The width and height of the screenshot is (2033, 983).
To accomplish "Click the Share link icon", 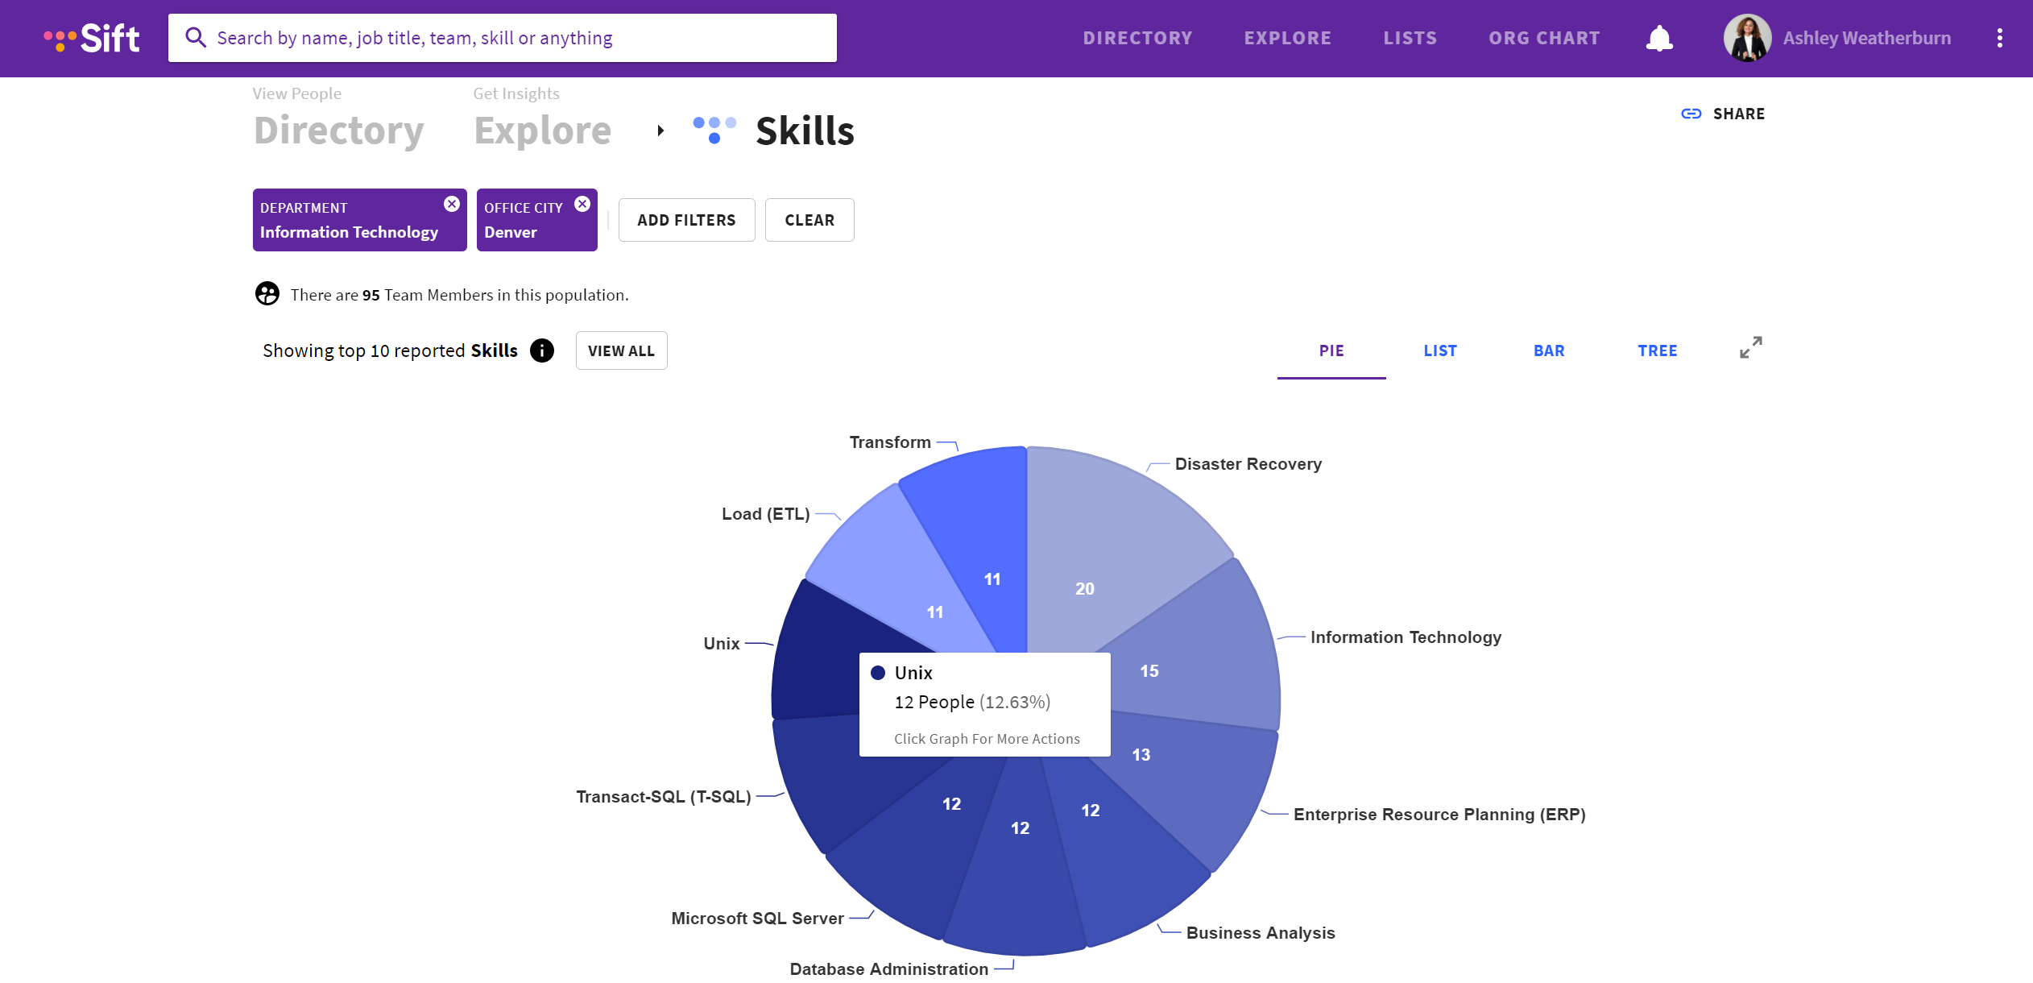I will (x=1691, y=114).
